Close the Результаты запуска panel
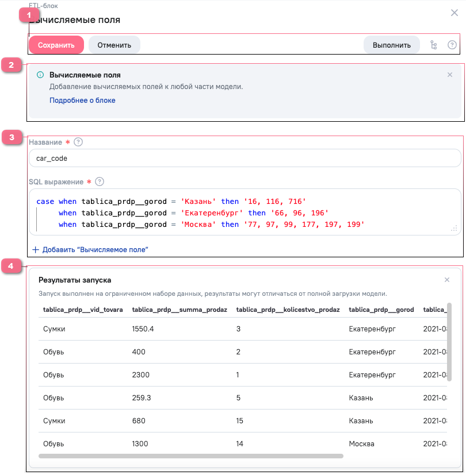466x475 pixels. [x=447, y=280]
